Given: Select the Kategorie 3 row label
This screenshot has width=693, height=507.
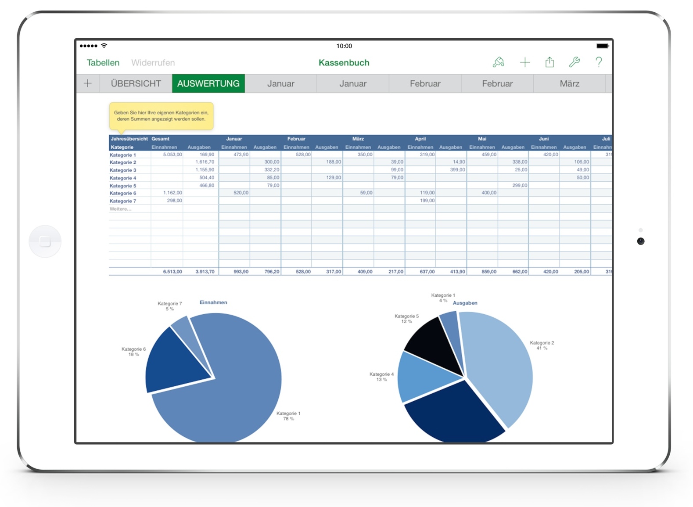Looking at the screenshot, I should tap(123, 170).
